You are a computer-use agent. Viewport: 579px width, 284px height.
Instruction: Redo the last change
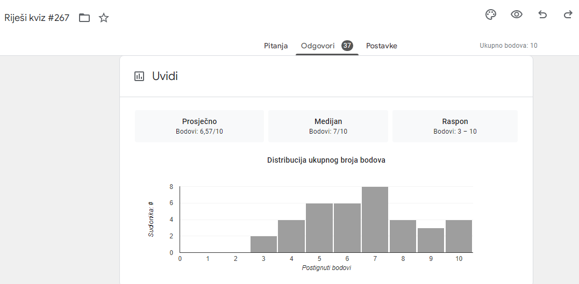pyautogui.click(x=568, y=14)
